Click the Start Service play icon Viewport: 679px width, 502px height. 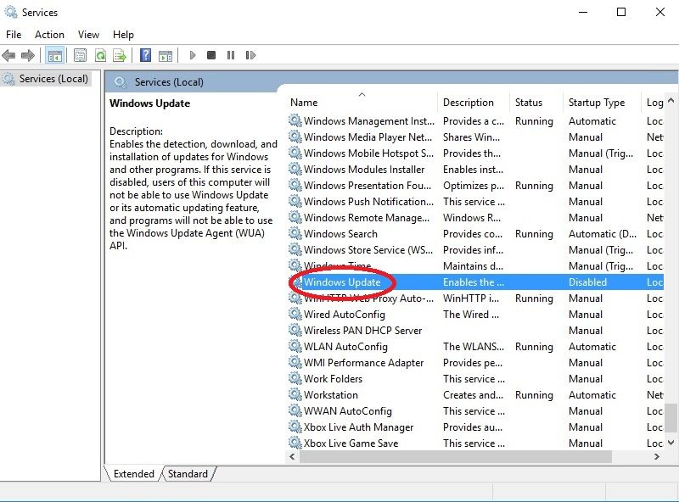click(193, 55)
